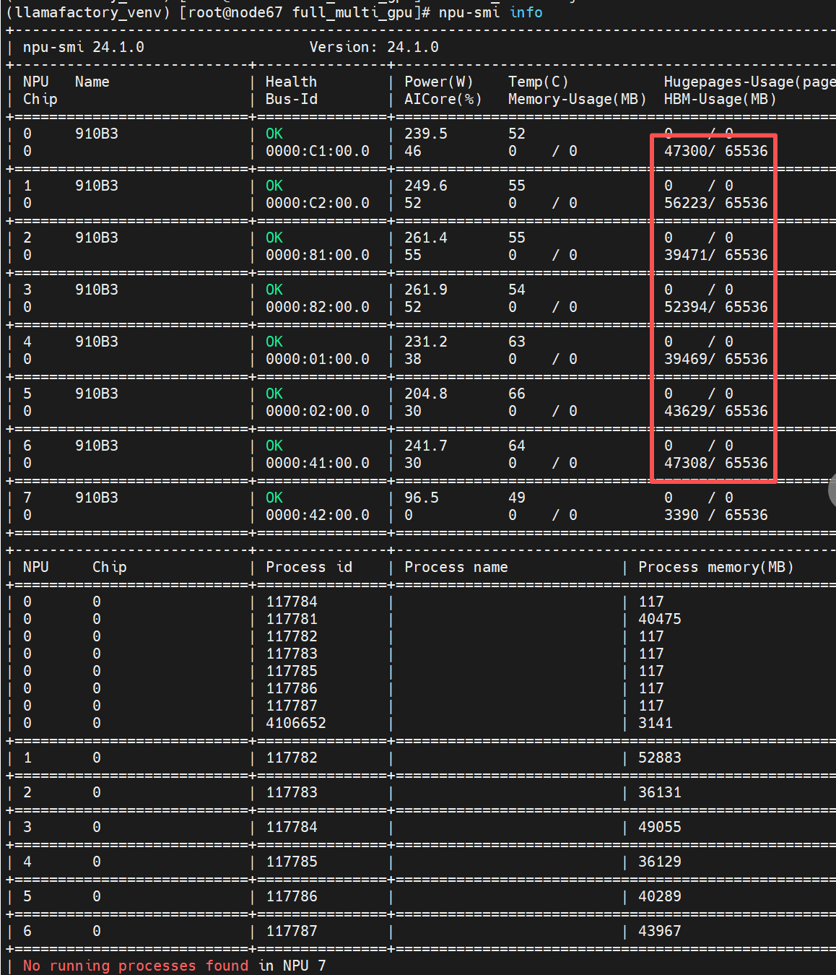836x975 pixels.
Task: Select the Bus-Id 0000:42:00.0
Action: click(318, 515)
